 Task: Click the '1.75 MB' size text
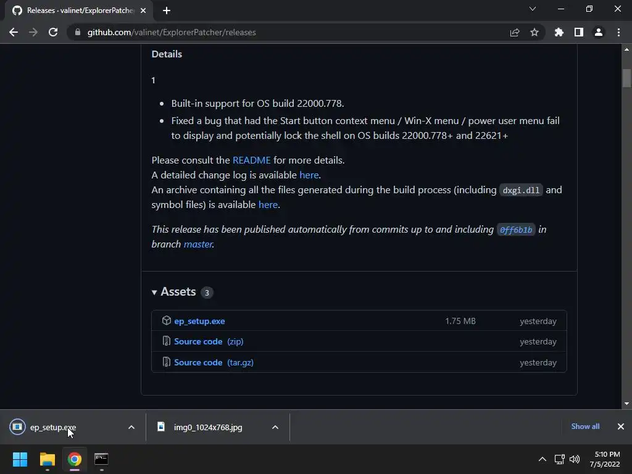pos(460,321)
